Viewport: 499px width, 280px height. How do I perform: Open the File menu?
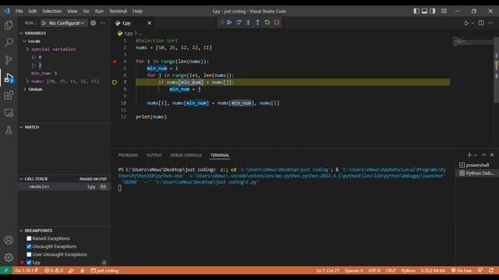click(x=19, y=11)
